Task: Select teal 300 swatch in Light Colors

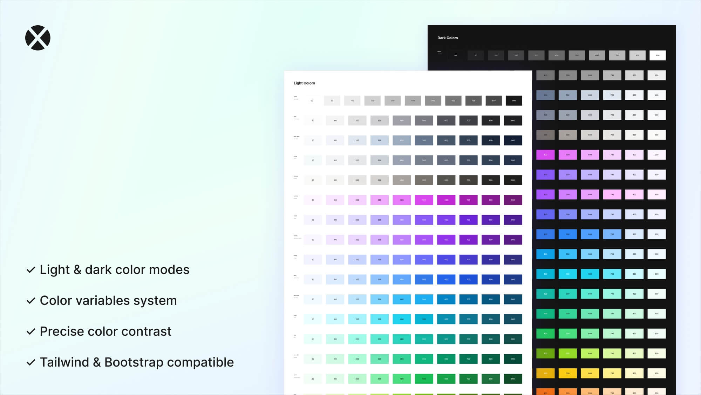Action: [379, 339]
